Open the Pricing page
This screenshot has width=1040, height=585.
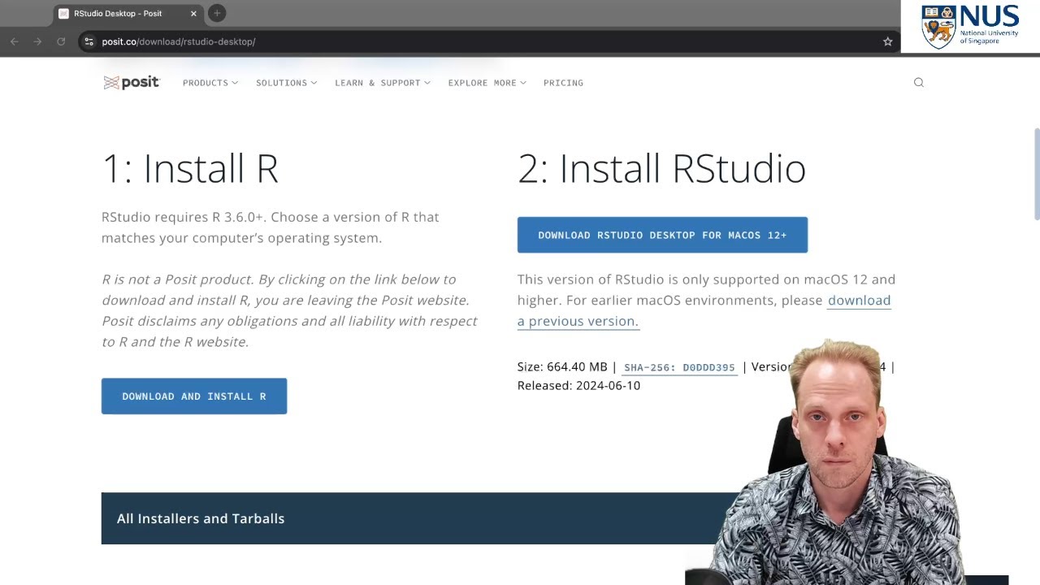tap(563, 83)
